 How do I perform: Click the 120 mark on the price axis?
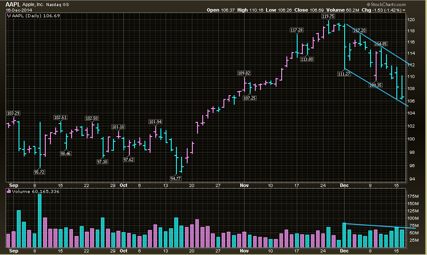pyautogui.click(x=411, y=19)
